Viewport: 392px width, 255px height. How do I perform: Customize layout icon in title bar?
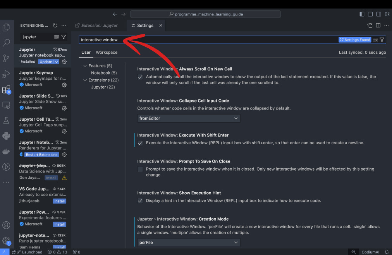387,14
